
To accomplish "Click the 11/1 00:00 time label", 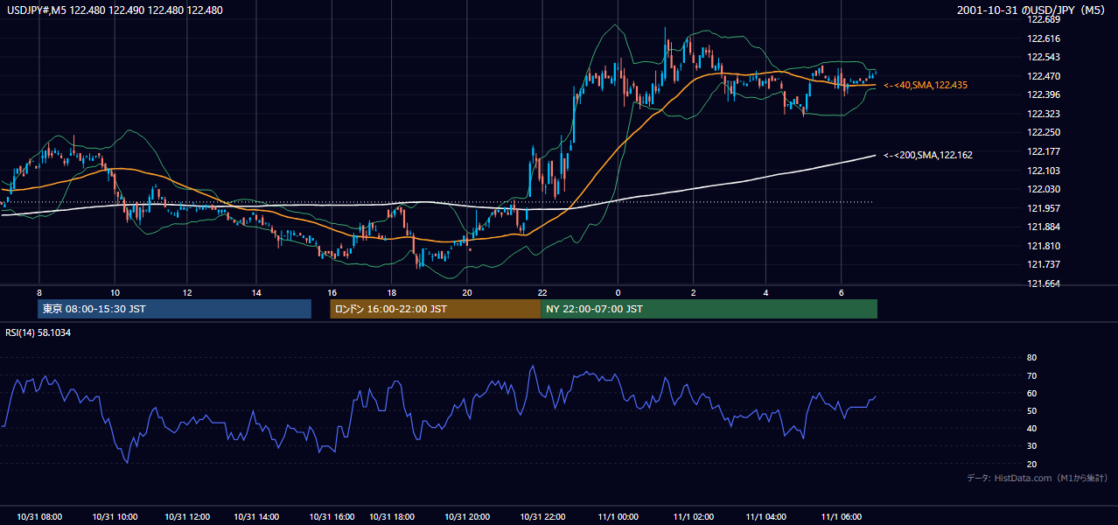I will click(618, 516).
